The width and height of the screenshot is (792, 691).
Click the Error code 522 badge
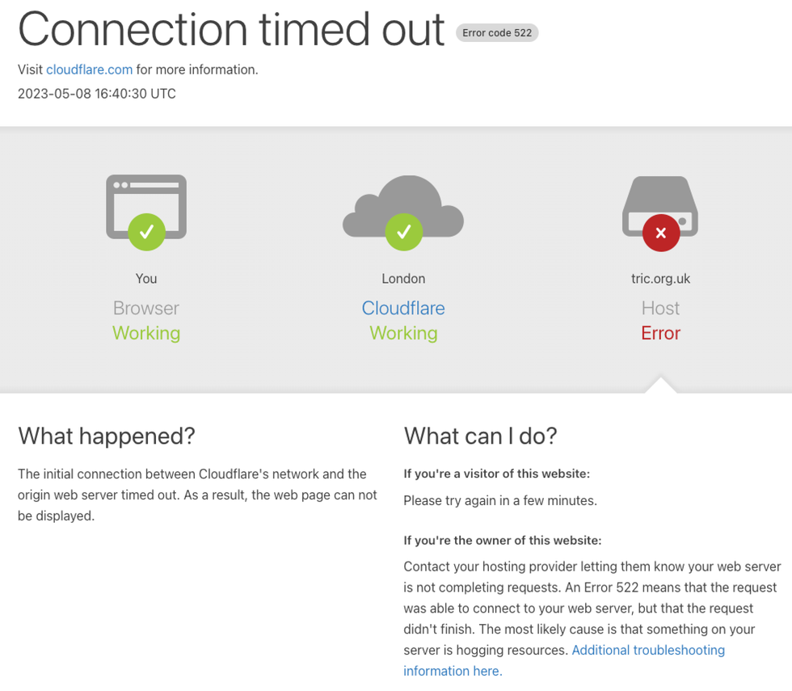point(497,33)
